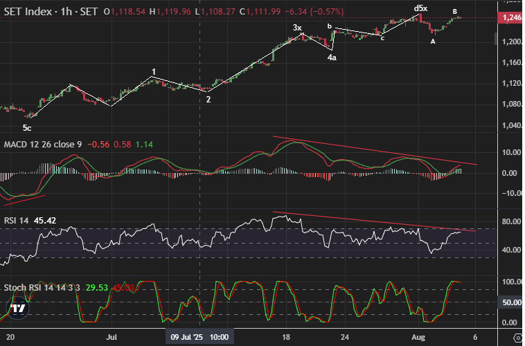
Task: Select the lowercase 'b' wave label
Action: pos(330,26)
